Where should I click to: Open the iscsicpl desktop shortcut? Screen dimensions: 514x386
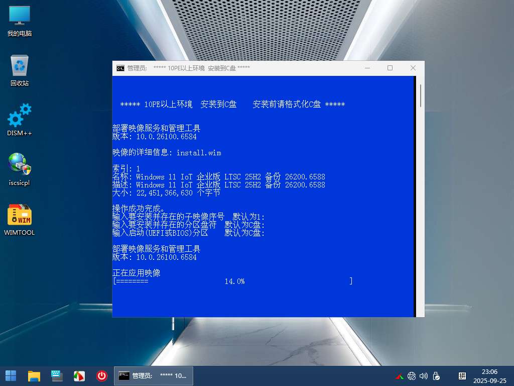20,169
